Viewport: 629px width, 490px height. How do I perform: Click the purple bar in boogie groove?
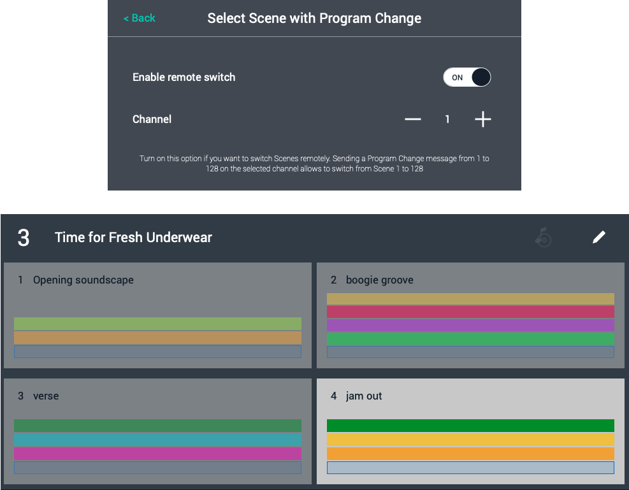click(x=470, y=325)
